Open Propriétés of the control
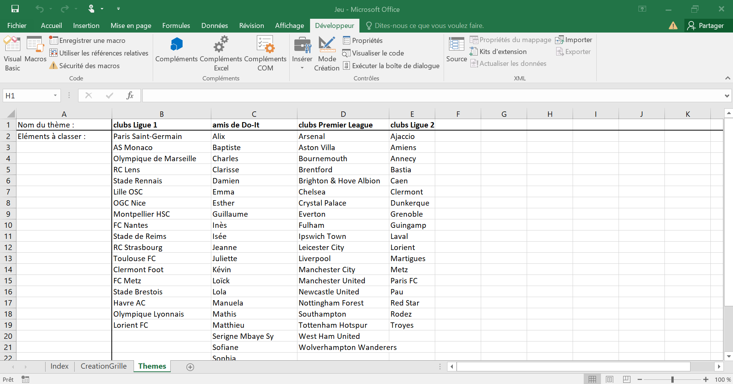 click(363, 41)
